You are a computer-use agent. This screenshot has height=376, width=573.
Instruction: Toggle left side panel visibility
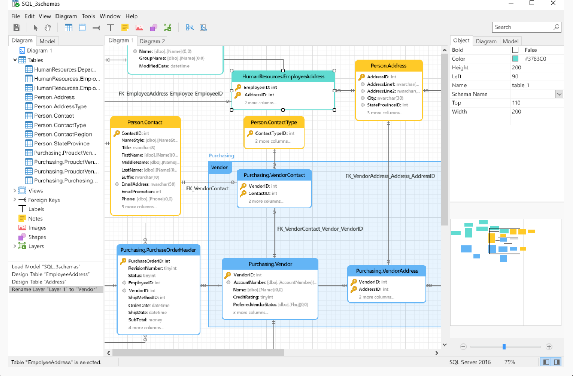pos(546,362)
